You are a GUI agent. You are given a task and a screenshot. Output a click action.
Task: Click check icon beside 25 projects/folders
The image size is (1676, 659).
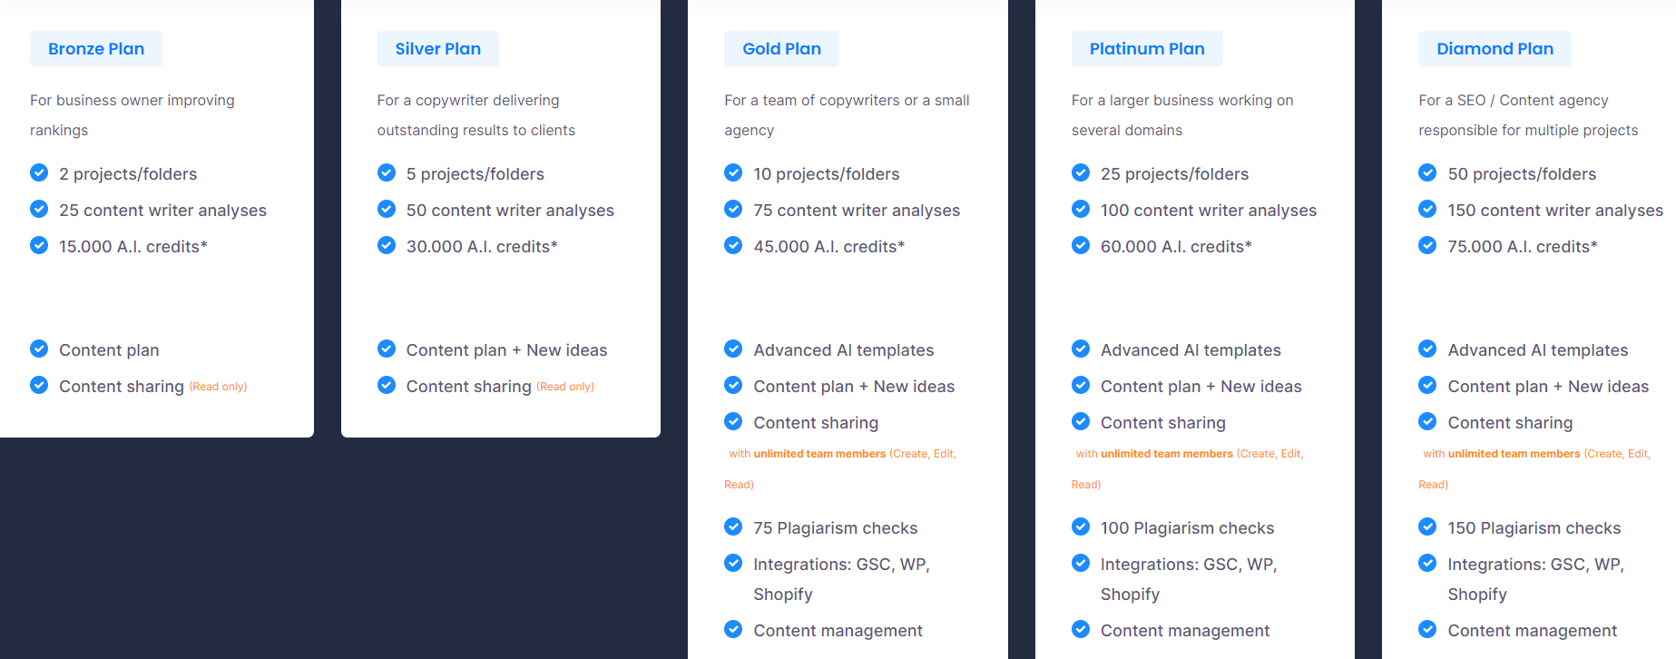point(1081,172)
